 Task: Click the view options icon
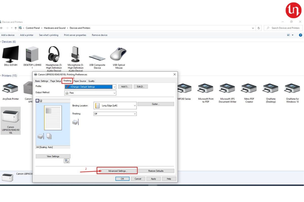pyautogui.click(x=289, y=35)
